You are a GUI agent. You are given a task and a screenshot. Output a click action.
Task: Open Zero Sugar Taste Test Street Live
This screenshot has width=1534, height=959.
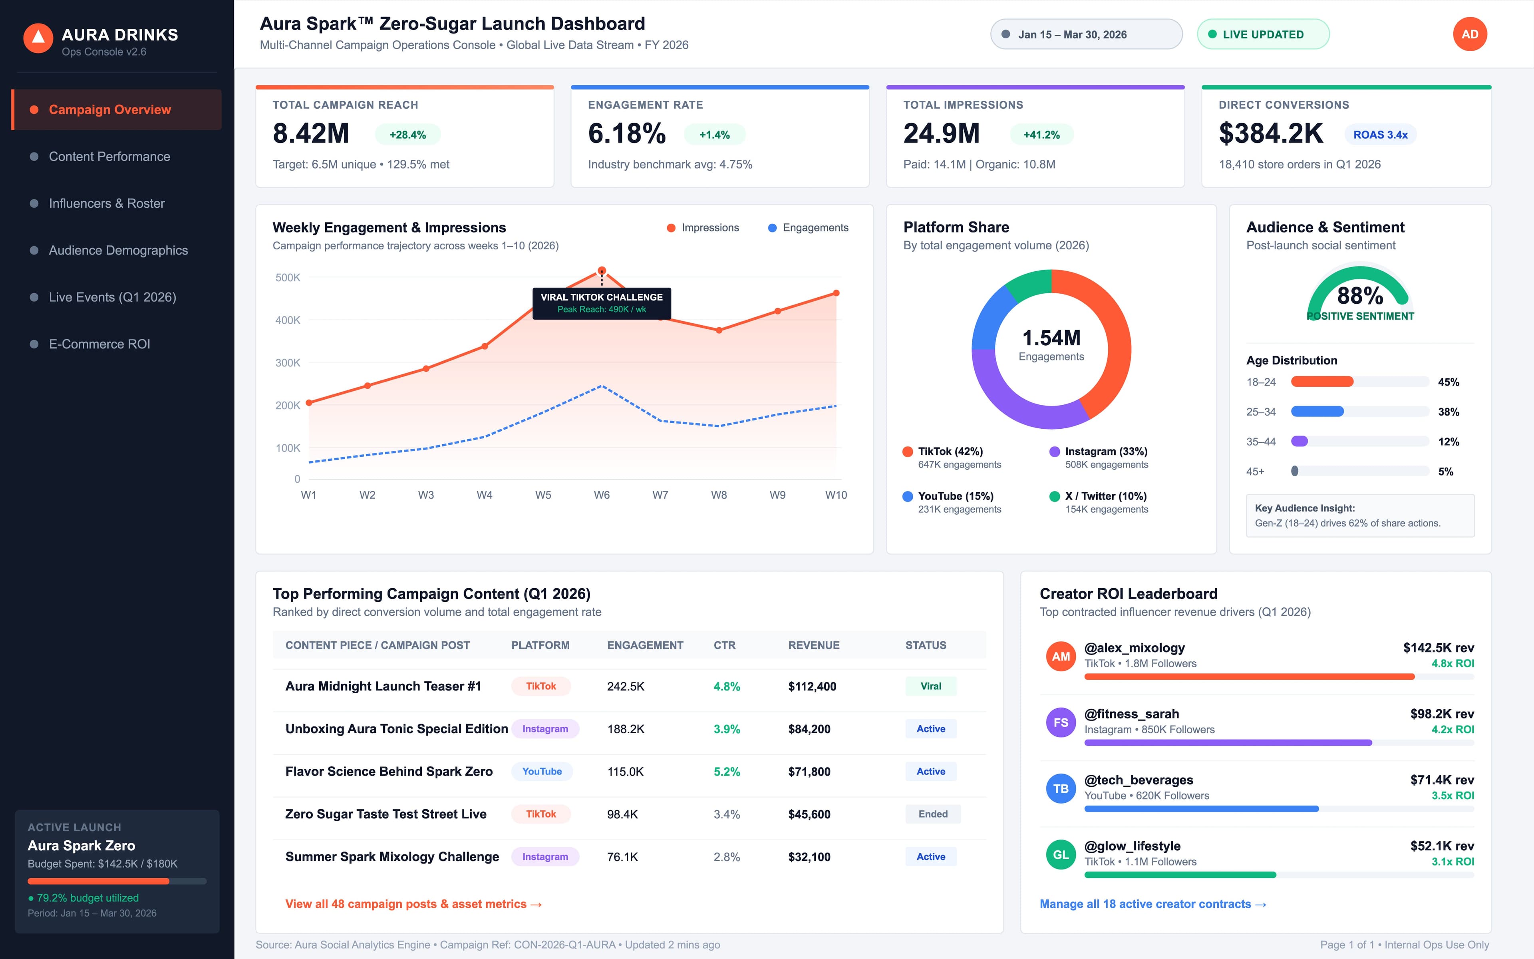[629, 814]
